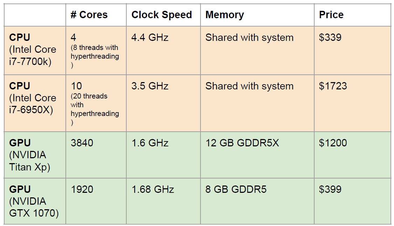Click the $339 price cell
The image size is (394, 226).
point(330,38)
